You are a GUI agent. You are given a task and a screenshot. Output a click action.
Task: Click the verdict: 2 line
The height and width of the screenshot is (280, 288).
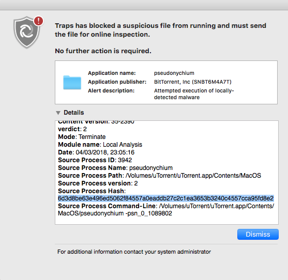[72, 129]
